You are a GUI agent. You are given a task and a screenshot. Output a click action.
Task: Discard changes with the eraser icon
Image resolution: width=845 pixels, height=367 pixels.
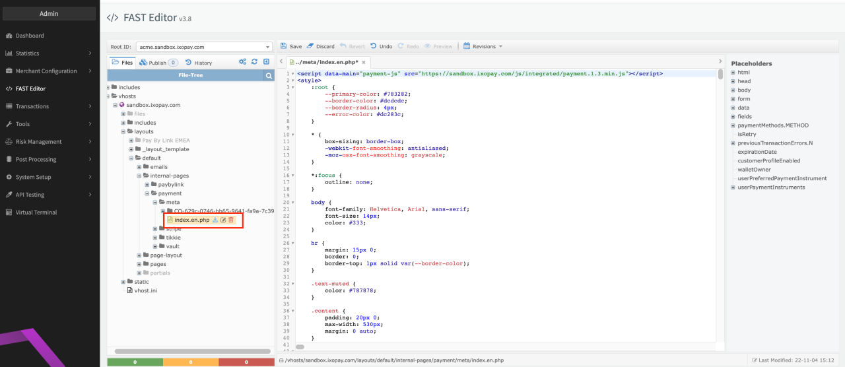310,46
